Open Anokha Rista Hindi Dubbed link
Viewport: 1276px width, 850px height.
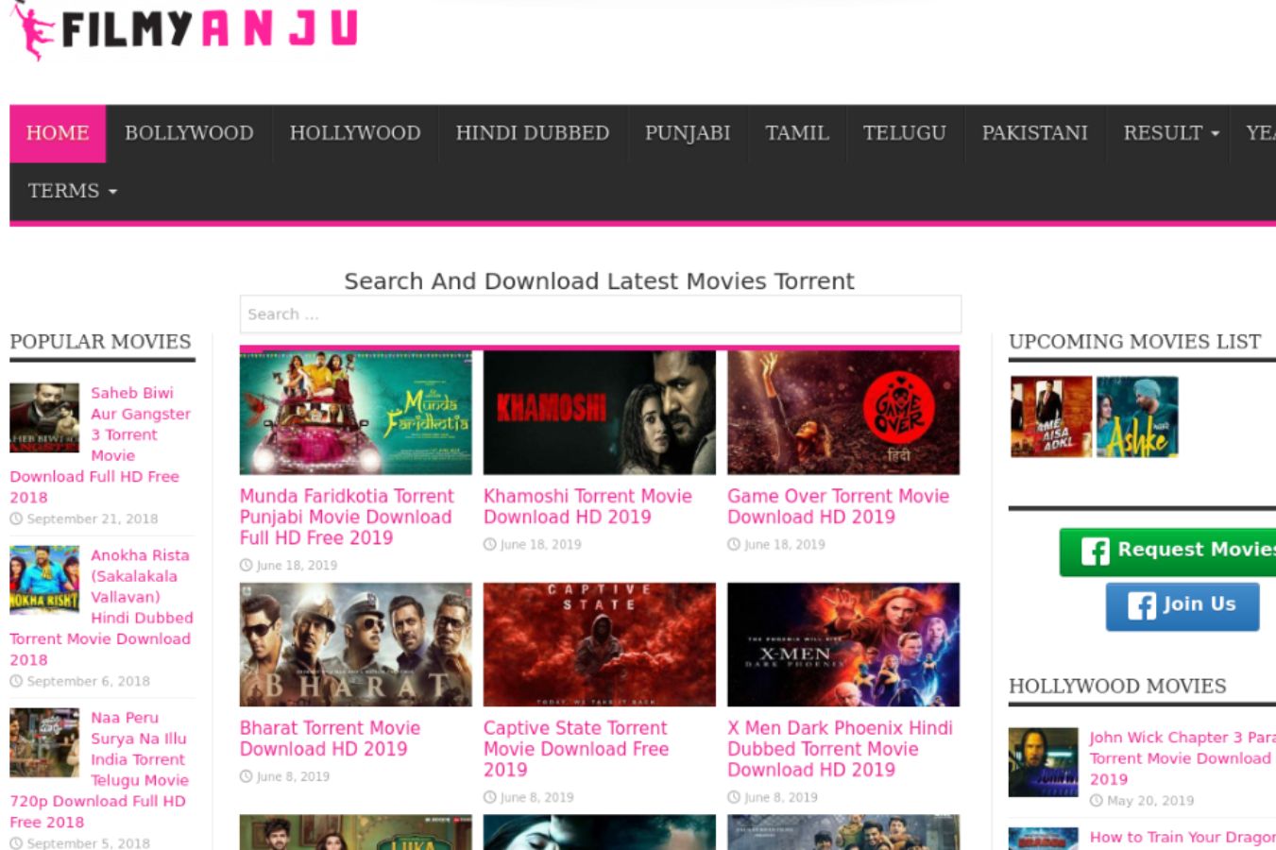pos(101,607)
